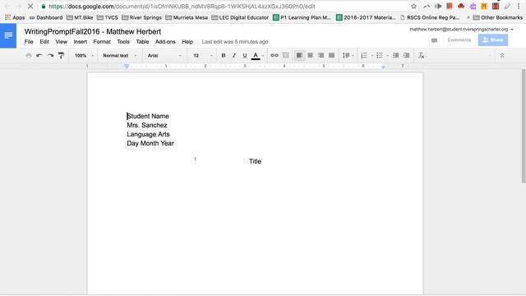This screenshot has height=296, width=526.
Task: Open the text color picker
Action: click(256, 56)
